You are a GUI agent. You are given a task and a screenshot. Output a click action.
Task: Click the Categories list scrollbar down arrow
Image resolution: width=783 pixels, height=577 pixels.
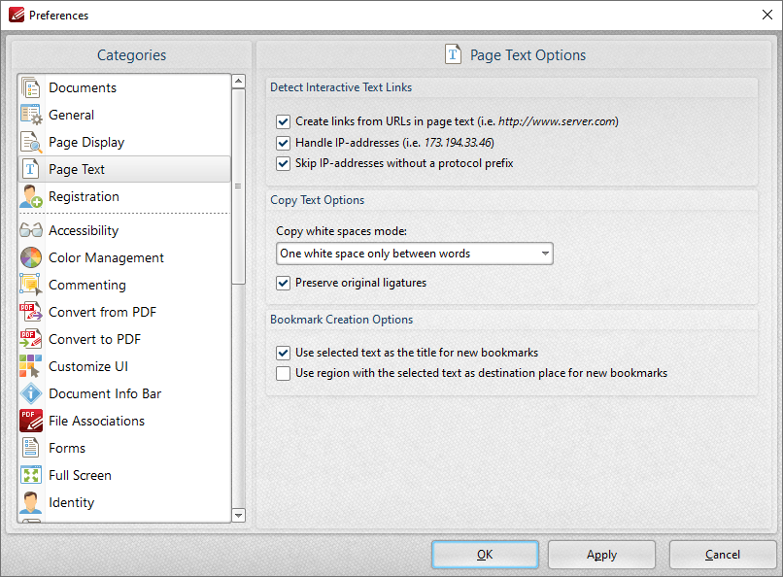pos(238,515)
